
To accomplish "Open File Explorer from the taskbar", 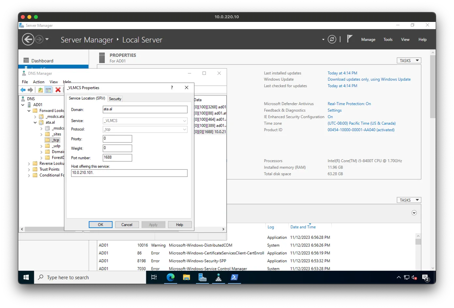I will click(x=187, y=277).
